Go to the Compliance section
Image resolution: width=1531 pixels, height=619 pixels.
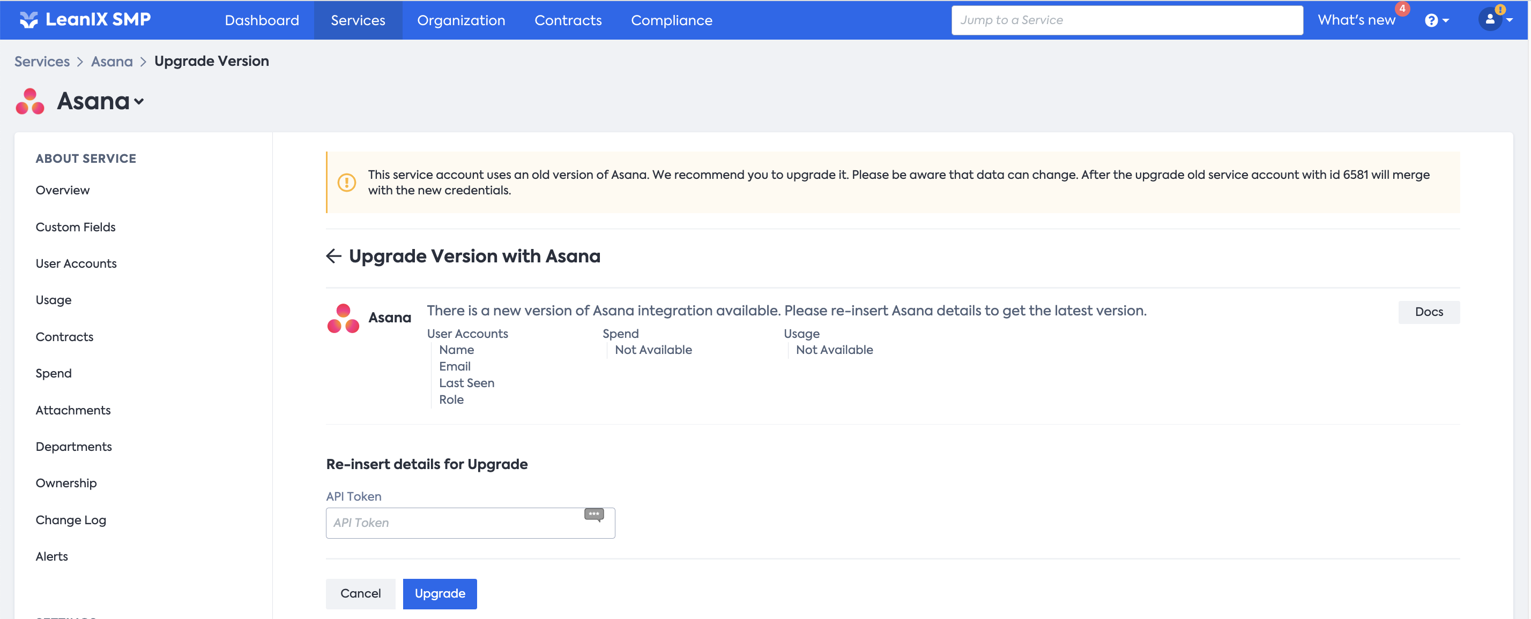(x=671, y=20)
